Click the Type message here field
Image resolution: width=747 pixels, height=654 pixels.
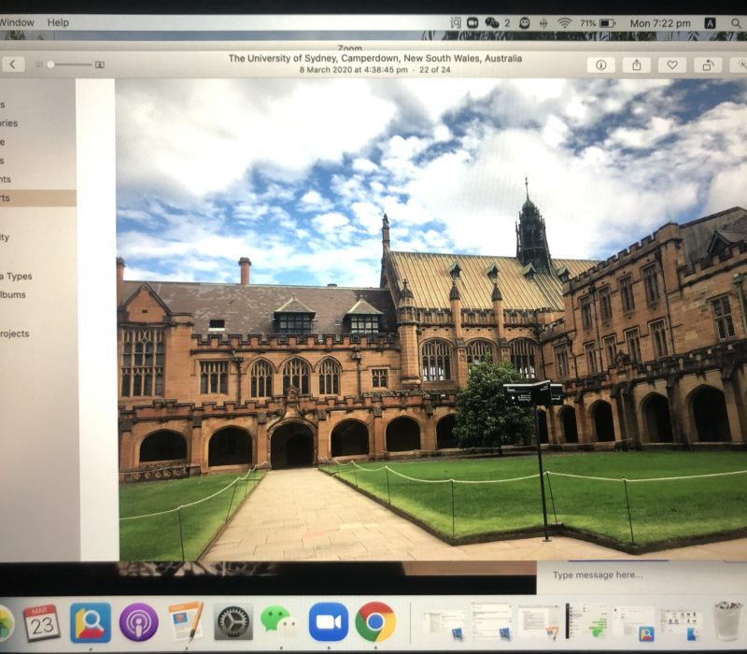point(641,576)
